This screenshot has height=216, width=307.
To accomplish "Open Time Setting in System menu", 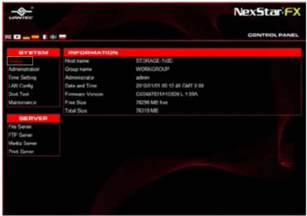I will 22,78.
